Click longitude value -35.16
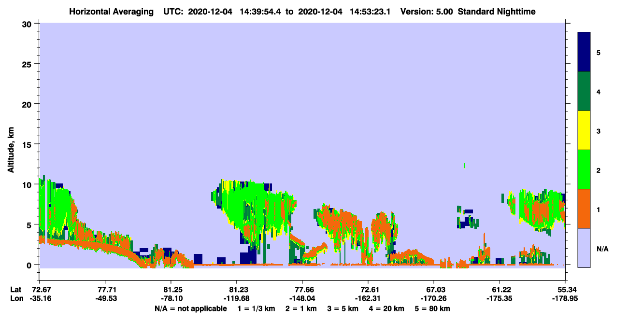 [40, 298]
